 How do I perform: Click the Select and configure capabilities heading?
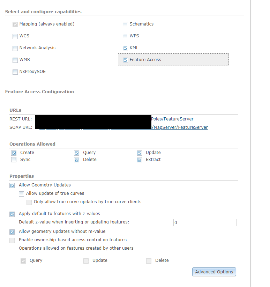point(43,12)
